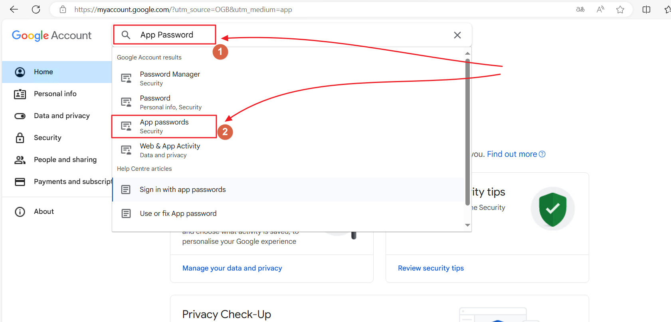Open the read aloud icon
Viewport: 671px width, 322px height.
600,10
